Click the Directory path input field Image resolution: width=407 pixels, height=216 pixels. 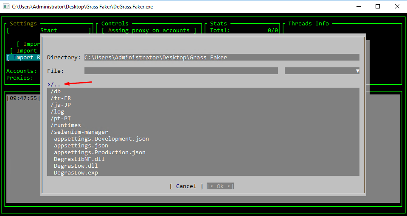[222, 57]
